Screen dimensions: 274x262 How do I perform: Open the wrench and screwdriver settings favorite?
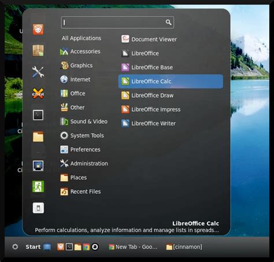pos(38,72)
